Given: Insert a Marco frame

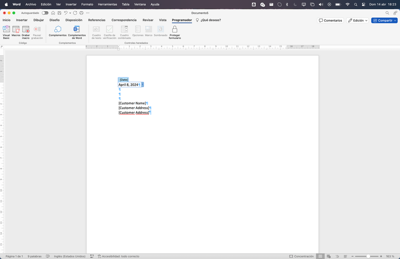Looking at the screenshot, I should (149, 31).
